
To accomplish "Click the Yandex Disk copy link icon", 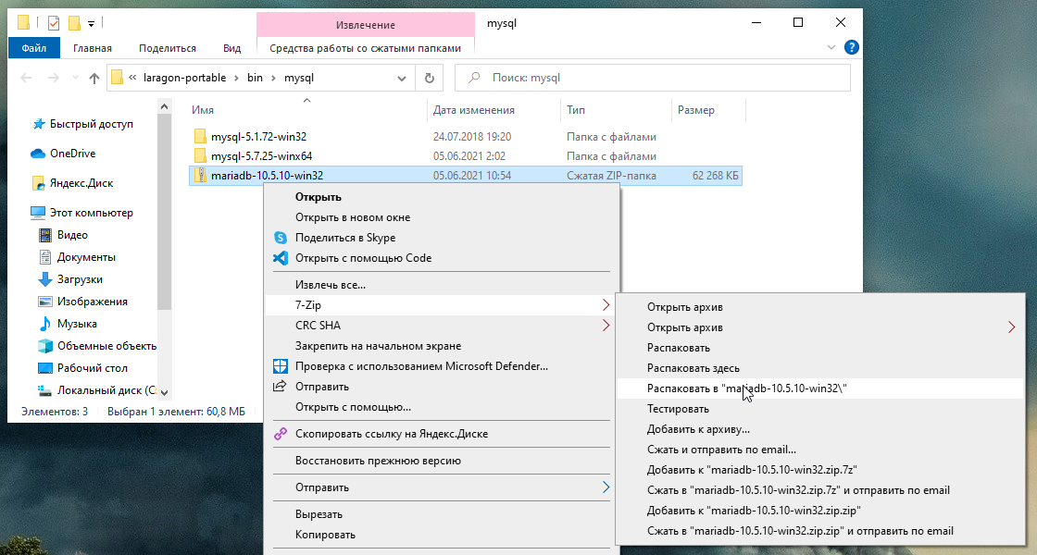I will [280, 434].
